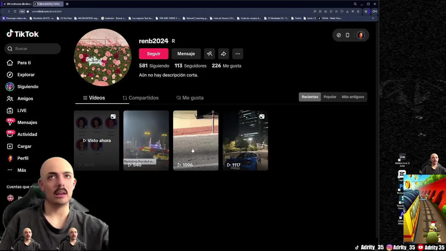This screenshot has width=446, height=251.
Task: Sort videos by Recientes
Action: click(310, 97)
